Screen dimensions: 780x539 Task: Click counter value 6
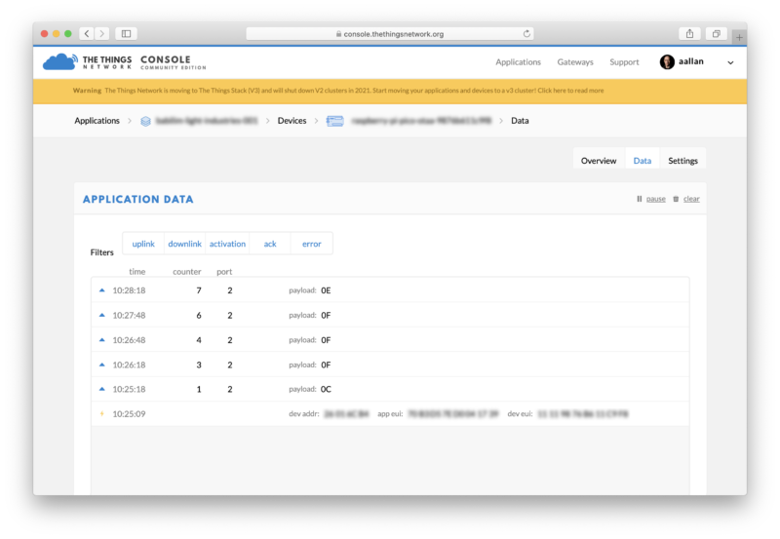click(199, 315)
